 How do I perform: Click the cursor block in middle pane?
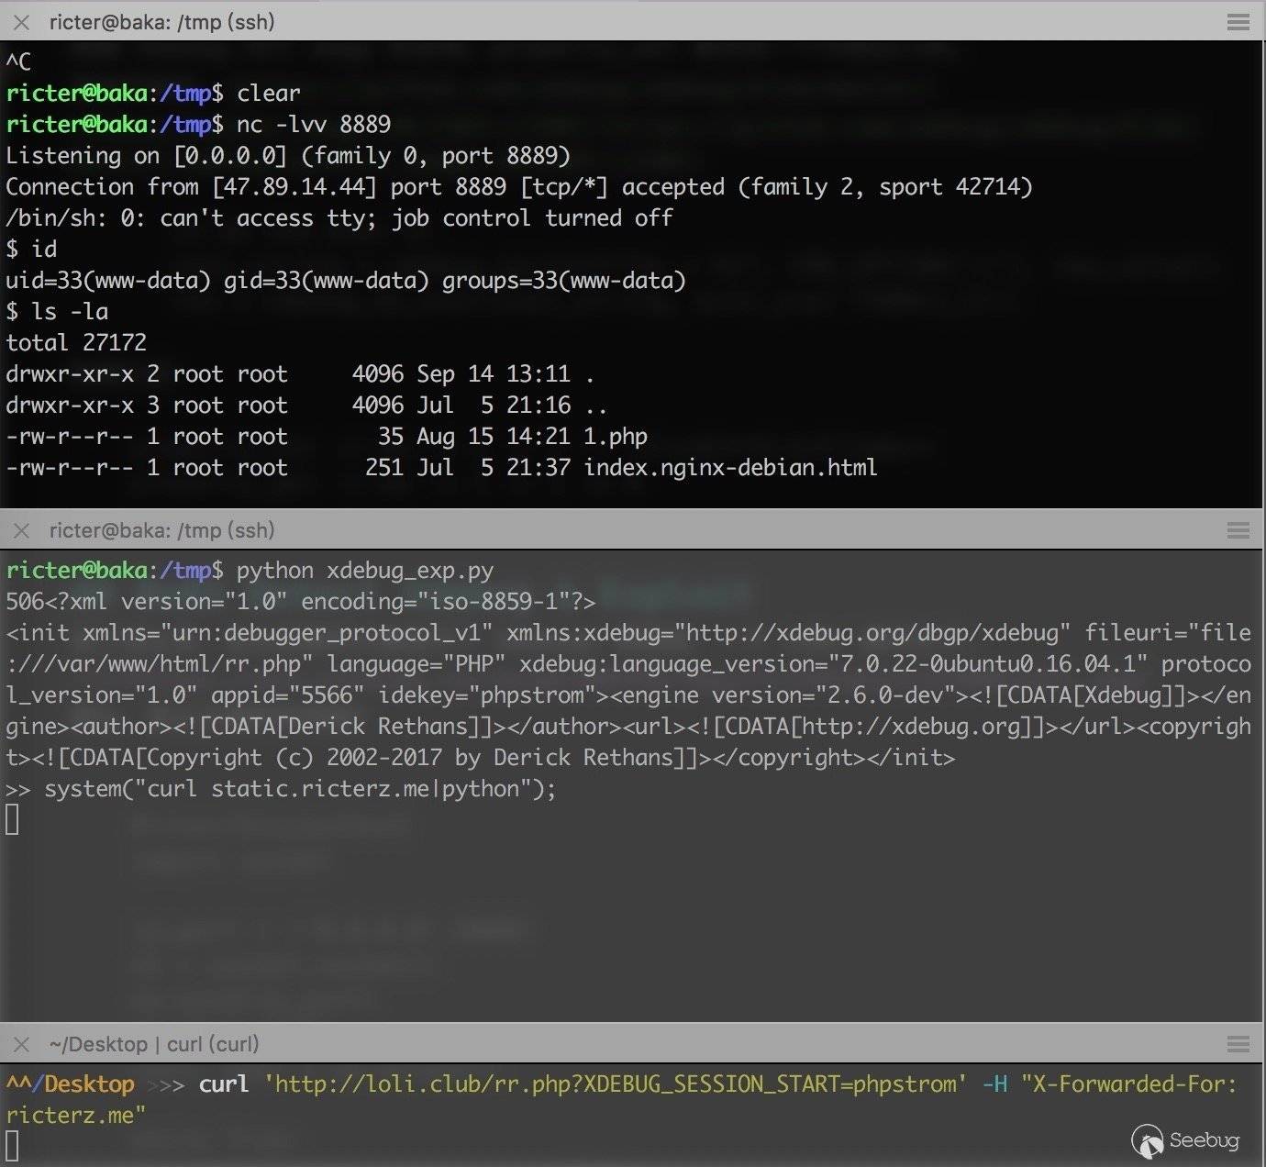point(12,819)
